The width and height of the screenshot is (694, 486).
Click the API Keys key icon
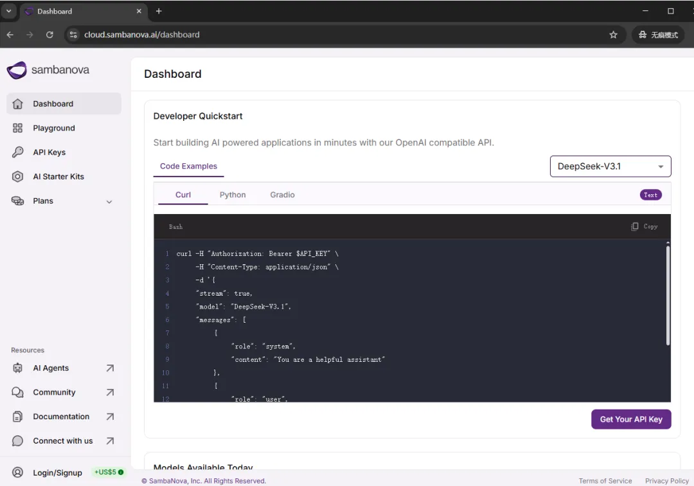(x=18, y=152)
